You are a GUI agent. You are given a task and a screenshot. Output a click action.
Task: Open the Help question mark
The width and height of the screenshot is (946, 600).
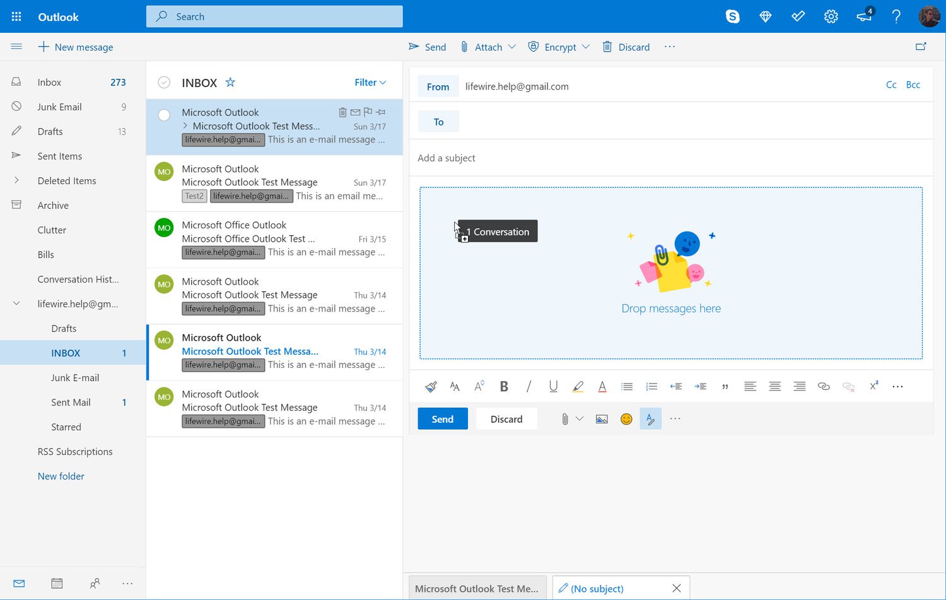click(896, 16)
